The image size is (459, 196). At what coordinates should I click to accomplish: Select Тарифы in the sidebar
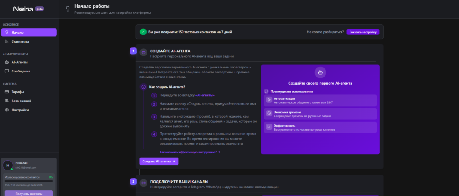pos(18,92)
